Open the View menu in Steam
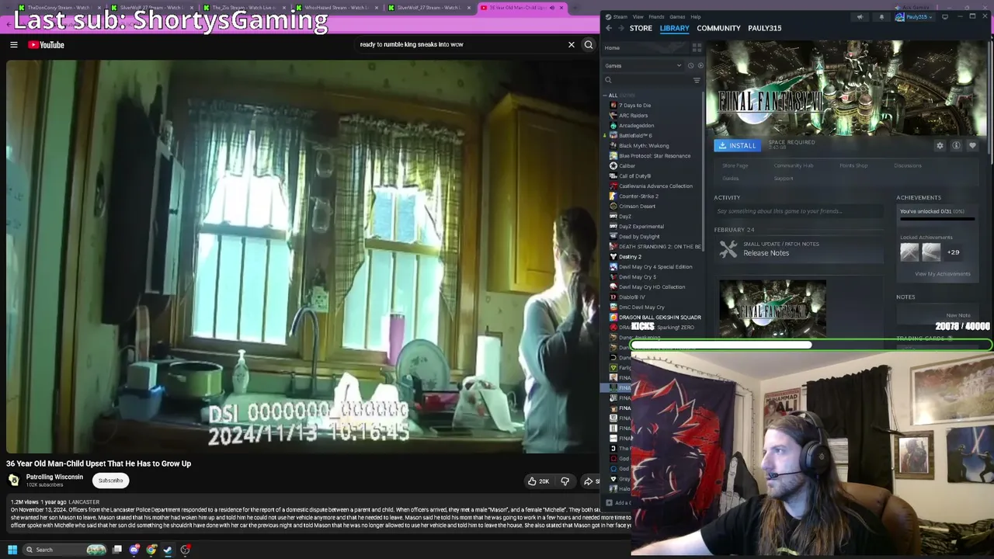994x559 pixels. pyautogui.click(x=638, y=16)
